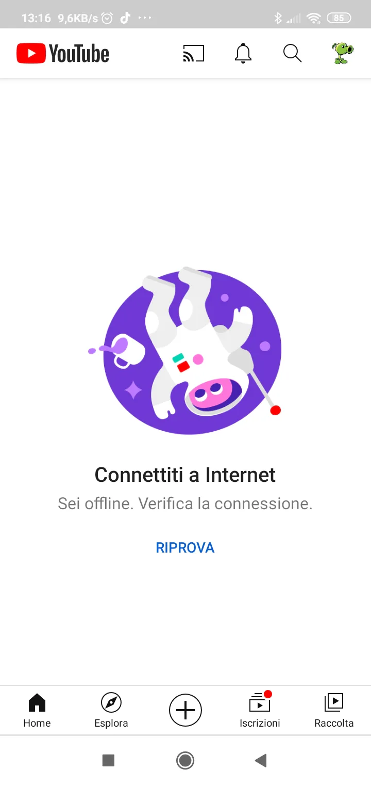Open the notifications bell
Image resolution: width=371 pixels, height=785 pixels.
[243, 53]
